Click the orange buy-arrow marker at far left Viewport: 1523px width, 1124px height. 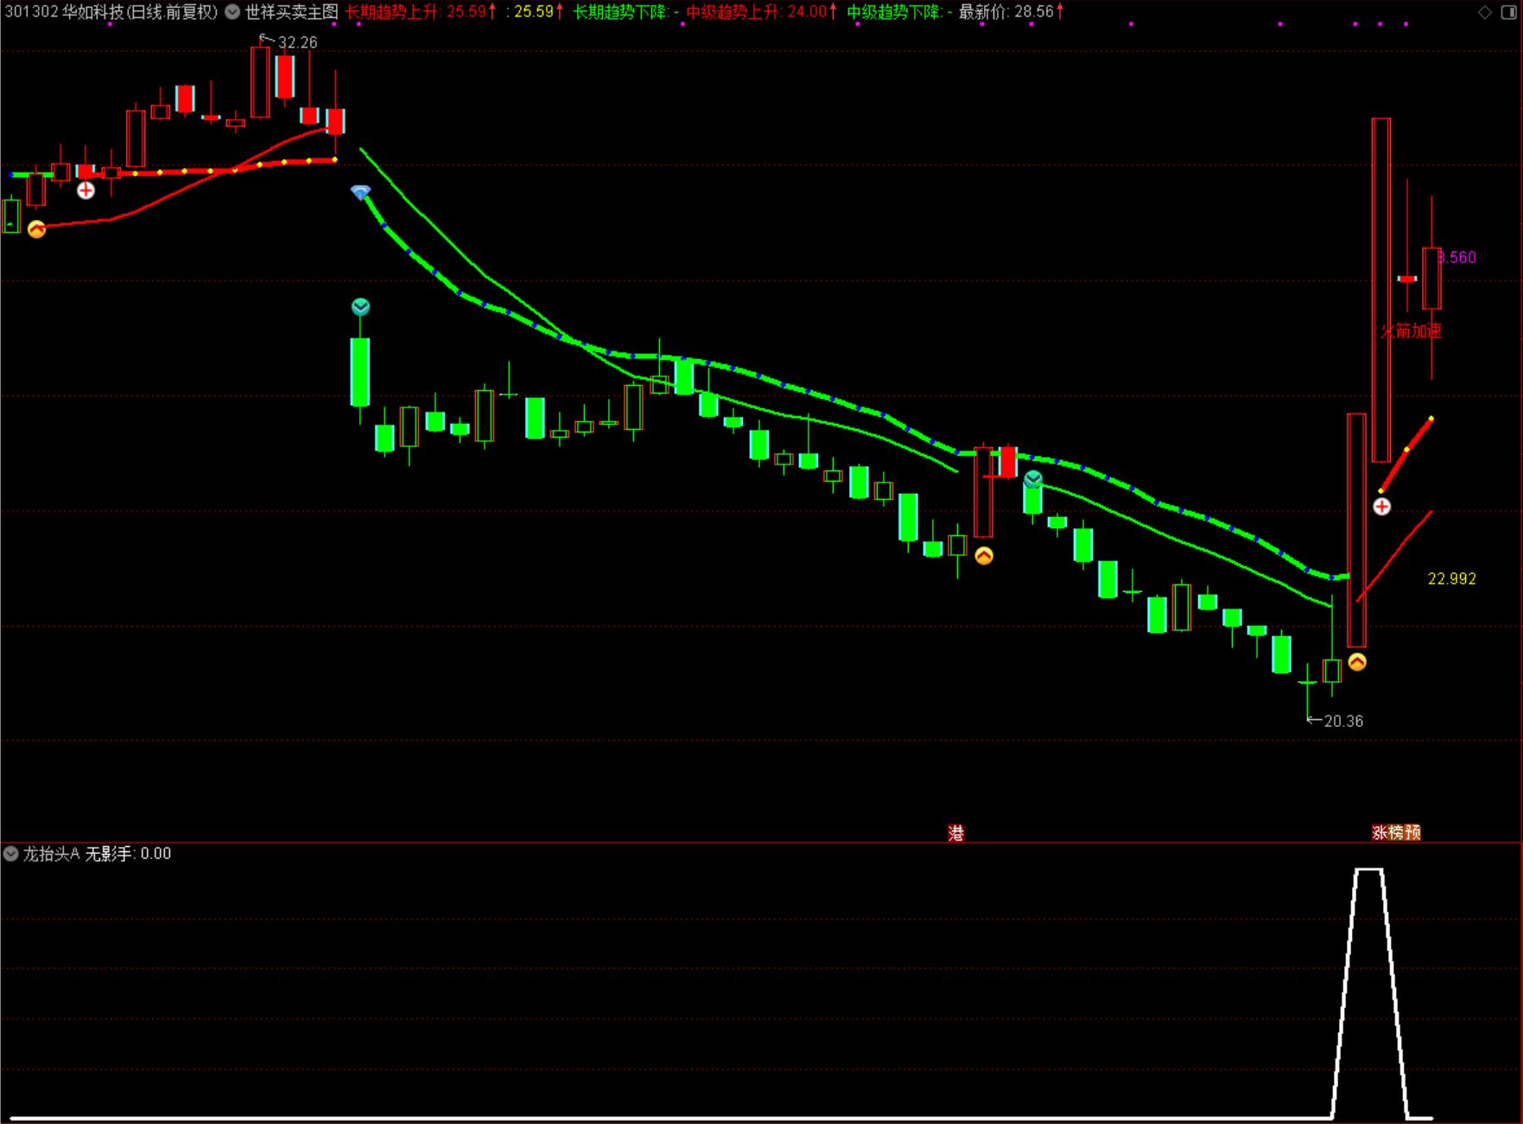(x=36, y=229)
